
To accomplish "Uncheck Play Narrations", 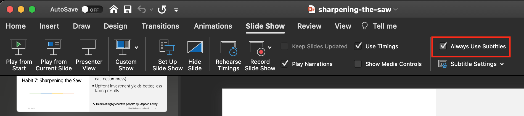I will coord(285,64).
